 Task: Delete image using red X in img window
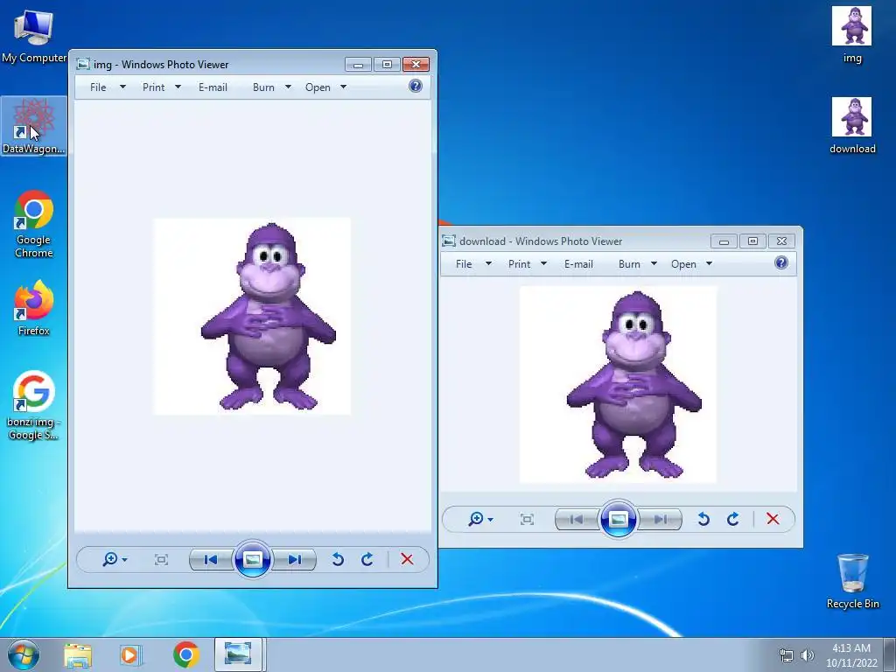[x=407, y=559]
